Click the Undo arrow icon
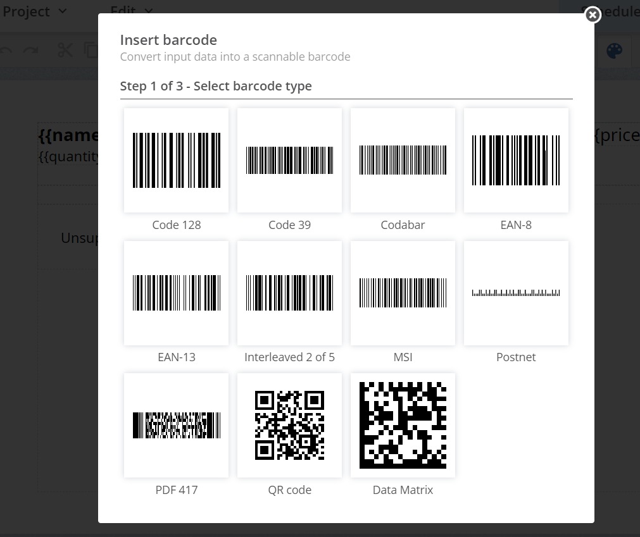The image size is (640, 537). (x=7, y=50)
